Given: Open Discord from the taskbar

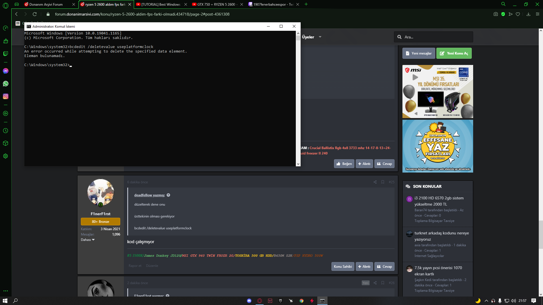Looking at the screenshot, I should tap(249, 301).
